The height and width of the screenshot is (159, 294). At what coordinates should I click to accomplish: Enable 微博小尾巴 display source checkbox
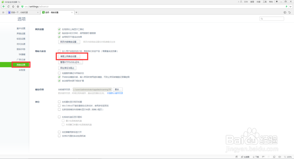tap(59, 109)
